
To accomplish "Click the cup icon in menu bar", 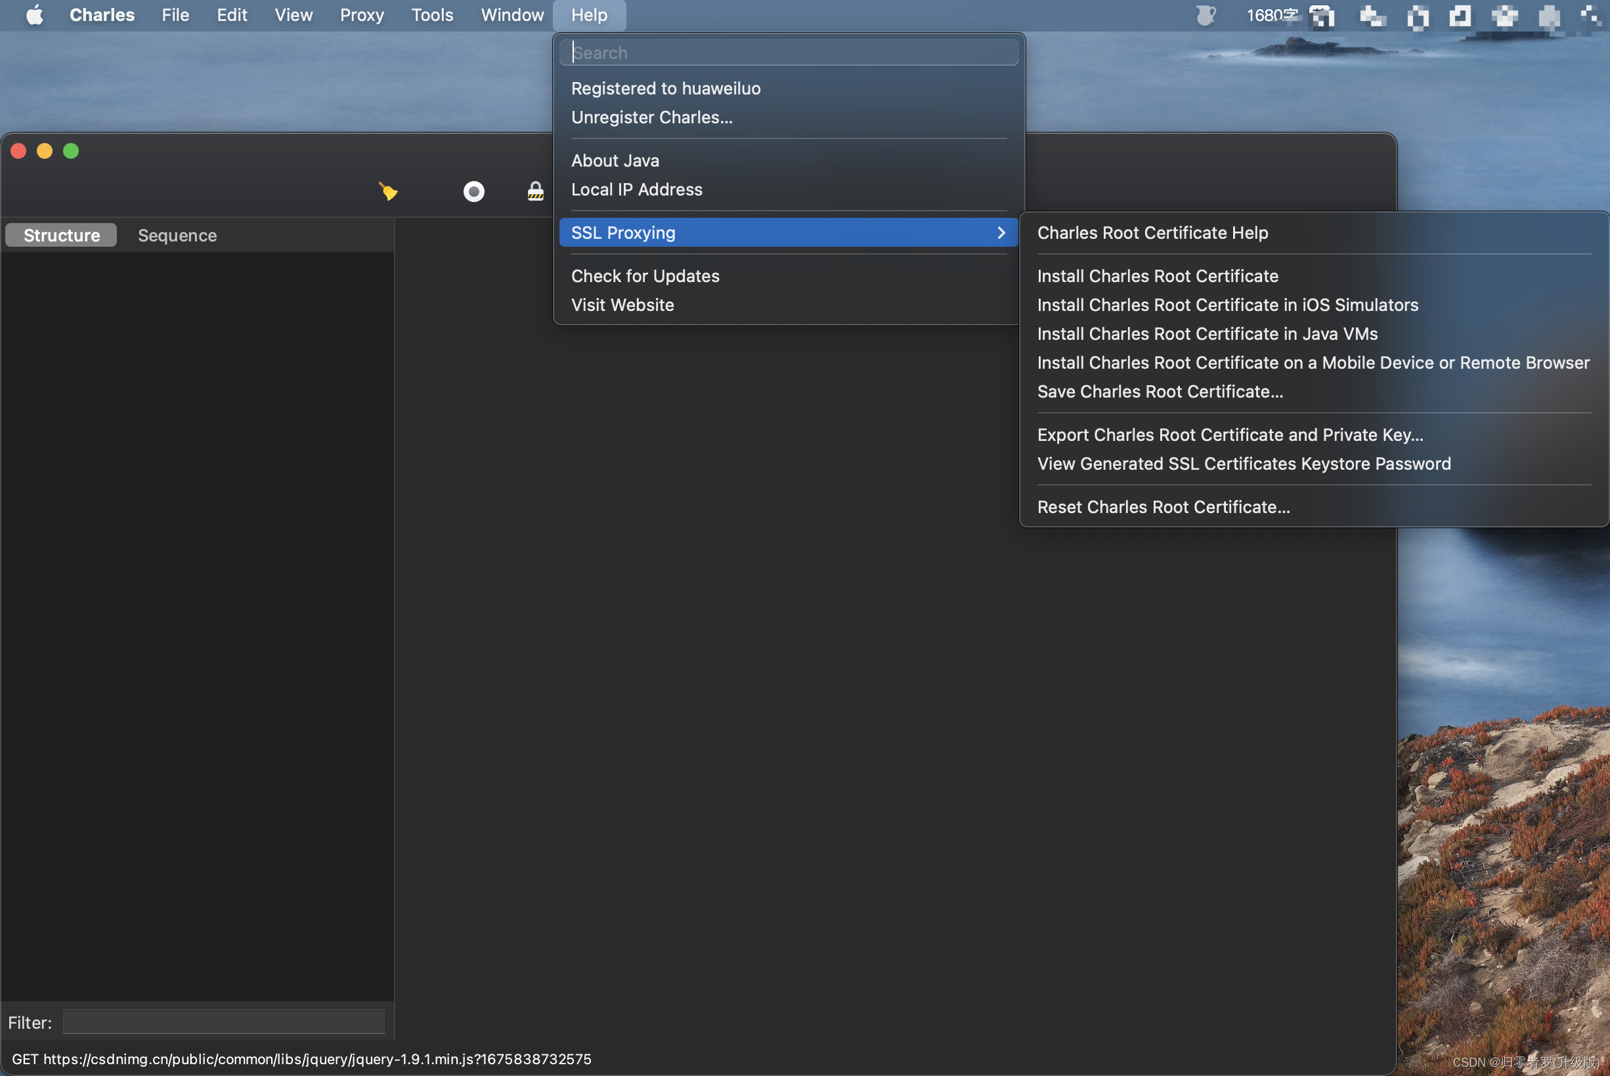I will (1206, 15).
